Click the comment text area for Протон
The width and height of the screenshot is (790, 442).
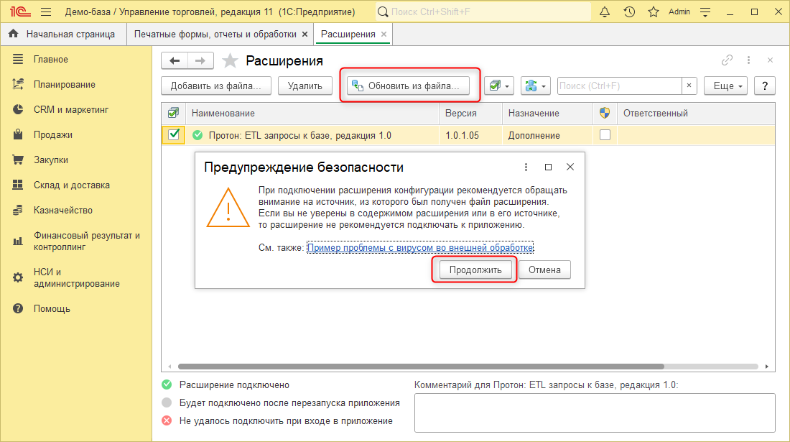click(x=595, y=413)
